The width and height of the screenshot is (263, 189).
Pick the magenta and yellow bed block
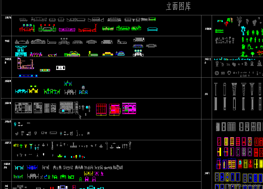pyautogui.click(x=36, y=54)
